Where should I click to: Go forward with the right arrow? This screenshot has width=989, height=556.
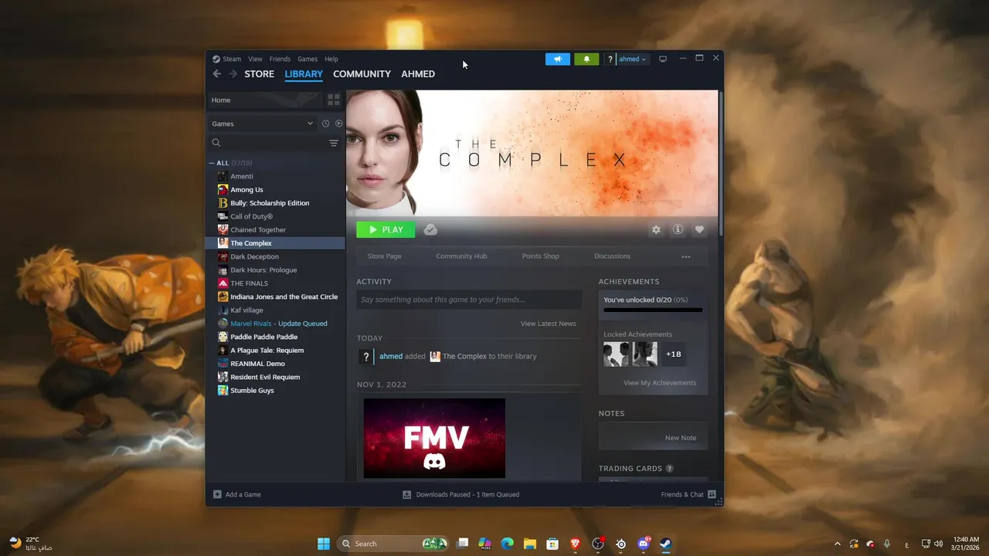click(x=233, y=73)
